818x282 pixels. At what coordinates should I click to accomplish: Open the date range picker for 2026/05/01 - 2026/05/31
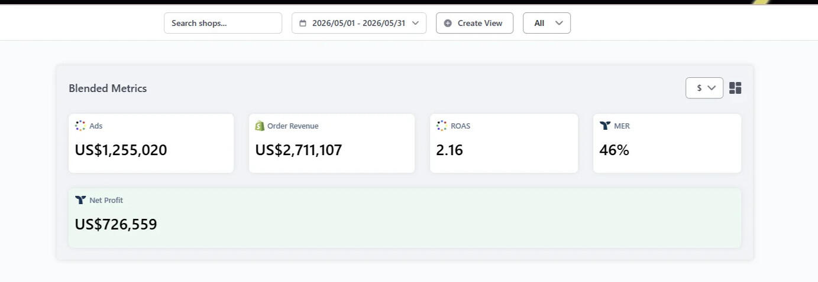point(358,23)
